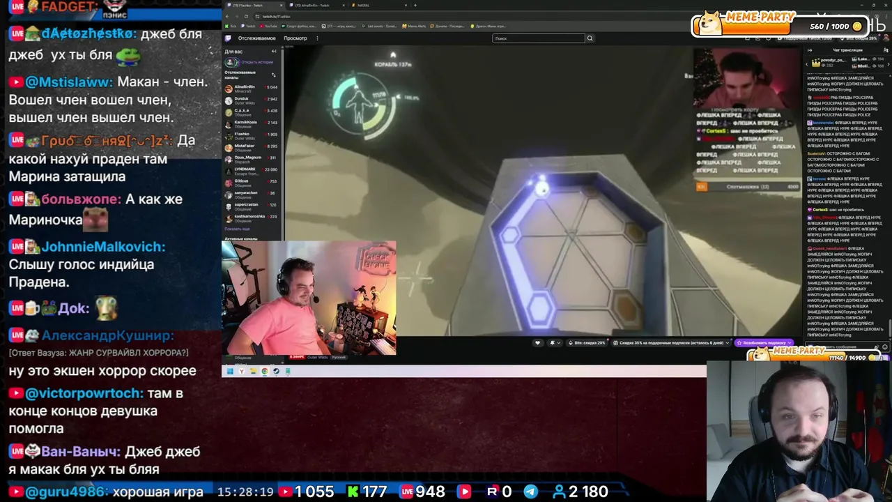Image resolution: width=892 pixels, height=502 pixels.
Task: Open the F1ashko channel in sidebar
Action: tap(251, 136)
